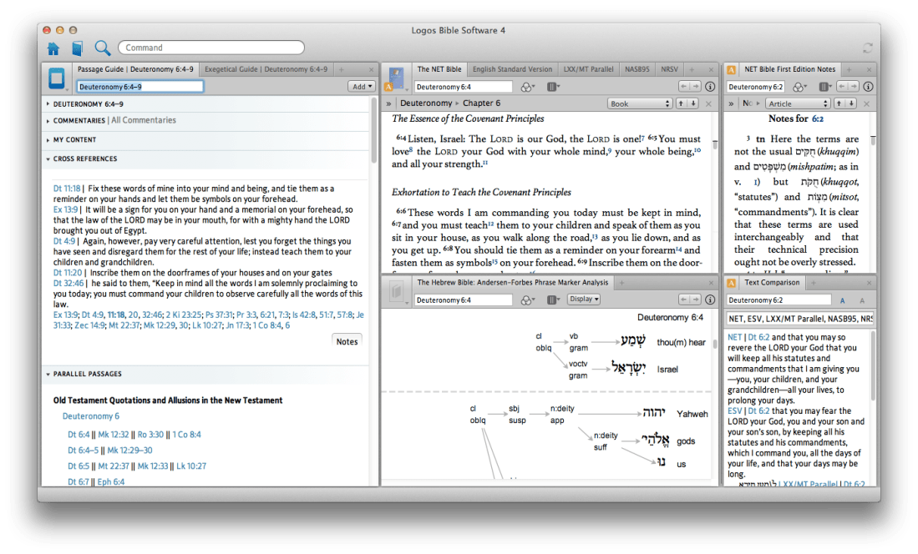Go to the next book in NET Bible
This screenshot has width=918, height=554.
pos(692,103)
